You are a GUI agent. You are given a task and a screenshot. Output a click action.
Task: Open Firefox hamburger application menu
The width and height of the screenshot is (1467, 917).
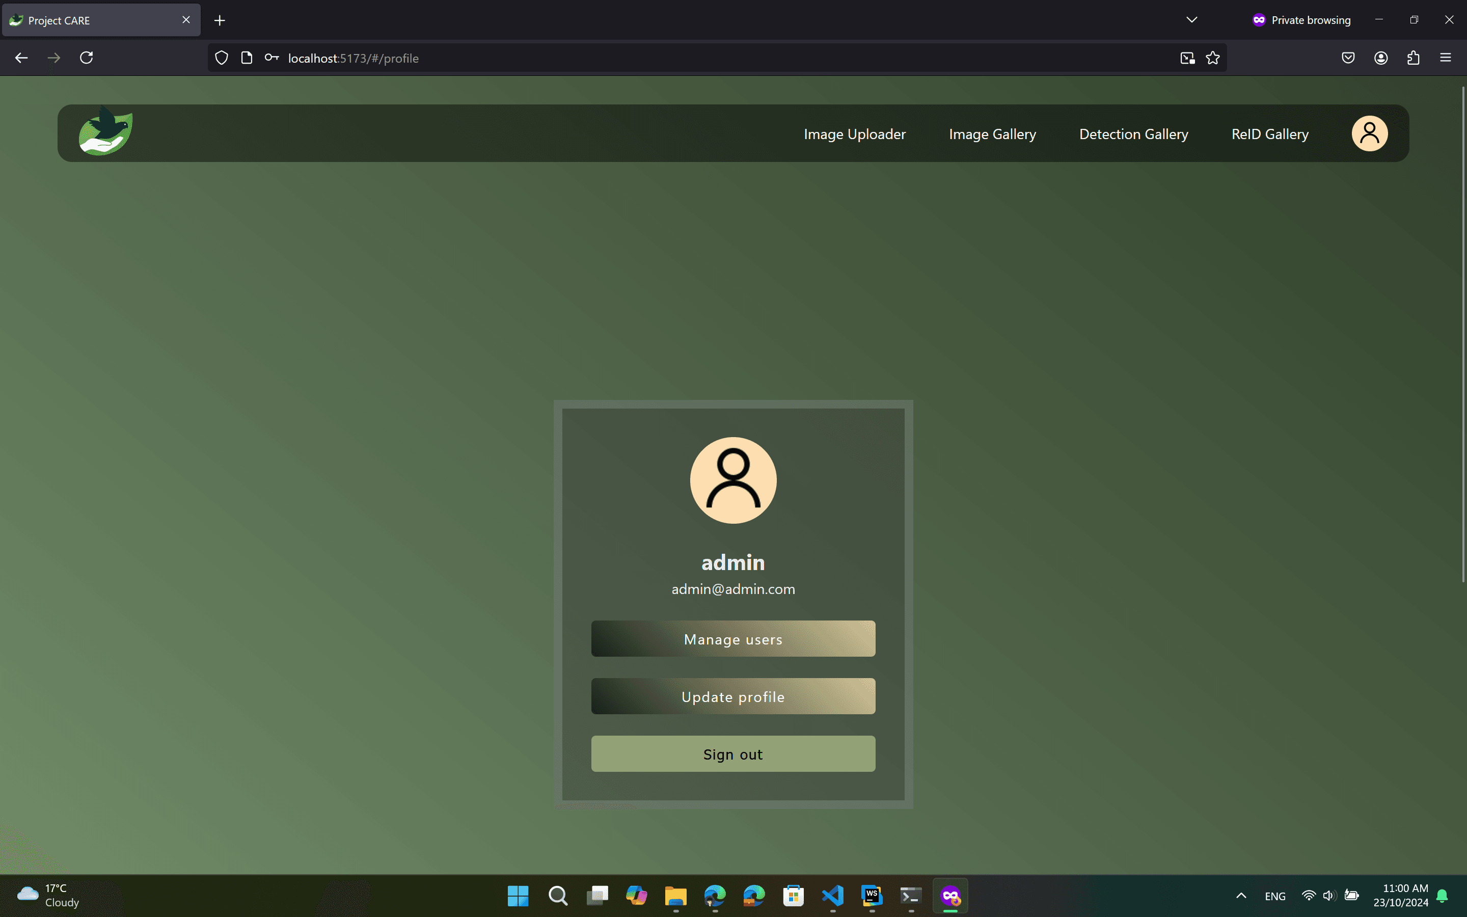pyautogui.click(x=1445, y=58)
